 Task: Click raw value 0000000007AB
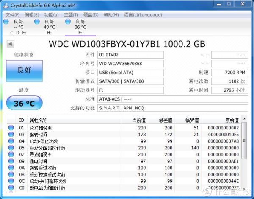[x=224, y=141]
